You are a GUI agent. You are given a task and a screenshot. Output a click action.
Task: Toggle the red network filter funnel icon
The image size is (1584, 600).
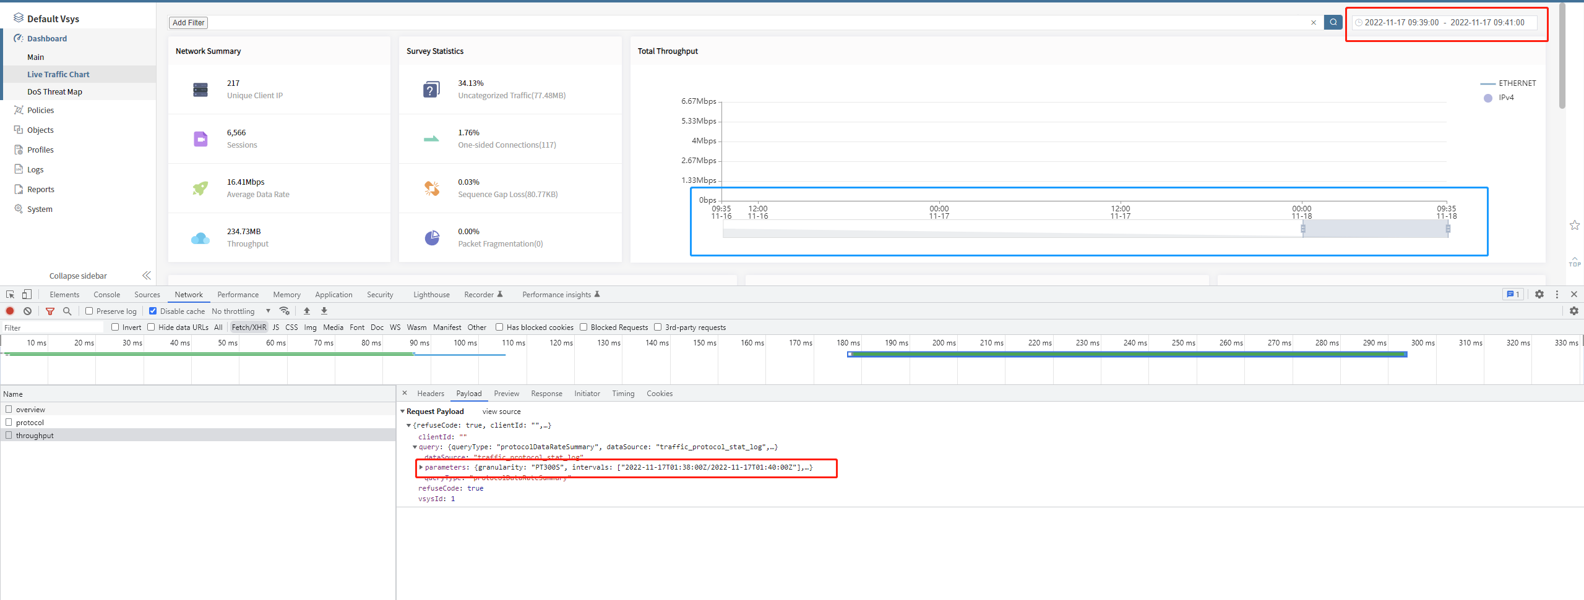pos(50,311)
